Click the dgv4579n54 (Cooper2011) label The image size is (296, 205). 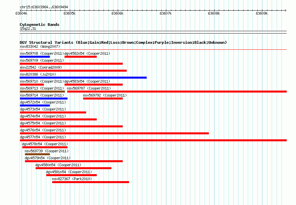[48, 158]
